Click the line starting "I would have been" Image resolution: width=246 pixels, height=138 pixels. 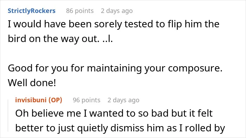point(114,24)
